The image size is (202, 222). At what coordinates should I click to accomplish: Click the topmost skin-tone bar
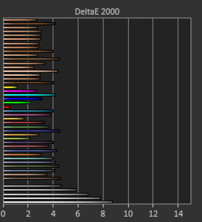[x=20, y=20]
